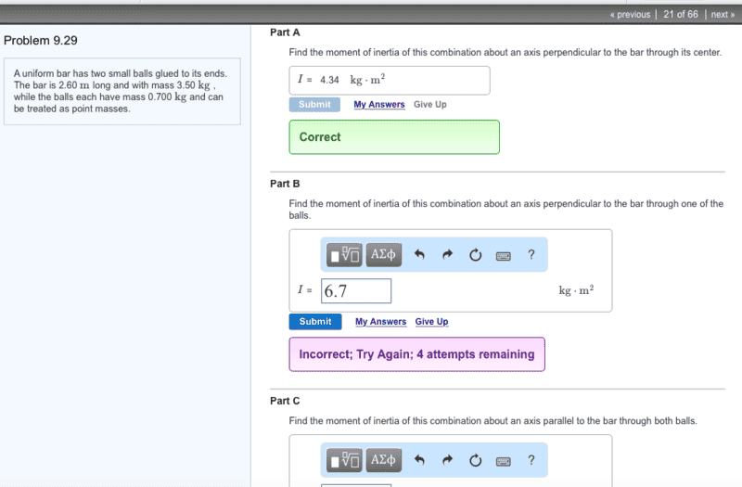Open the help question mark in Part C
The width and height of the screenshot is (742, 487).
(x=531, y=460)
